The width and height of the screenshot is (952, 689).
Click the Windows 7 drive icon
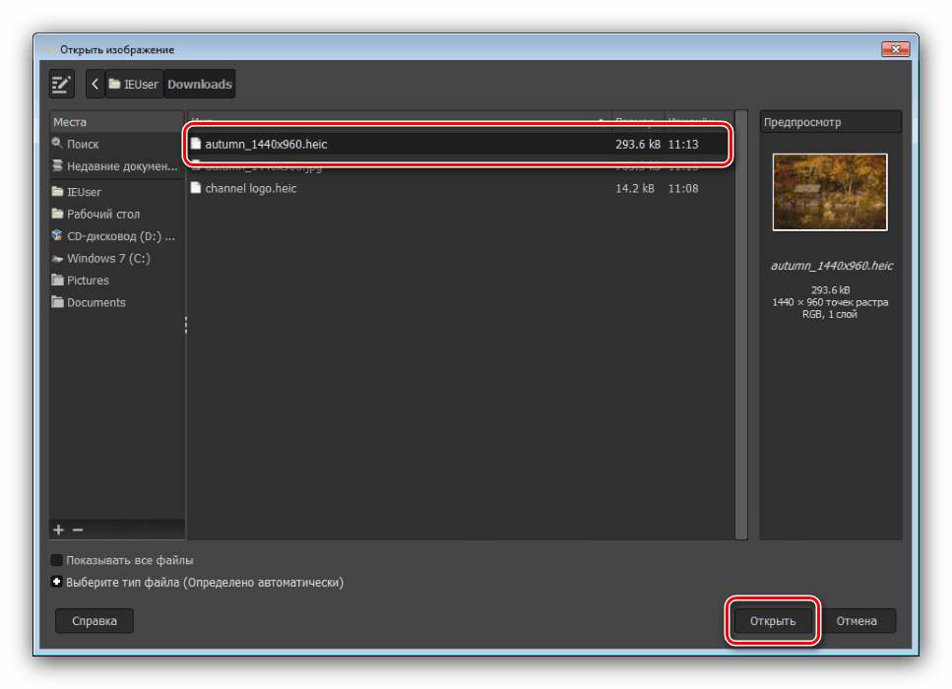(57, 258)
